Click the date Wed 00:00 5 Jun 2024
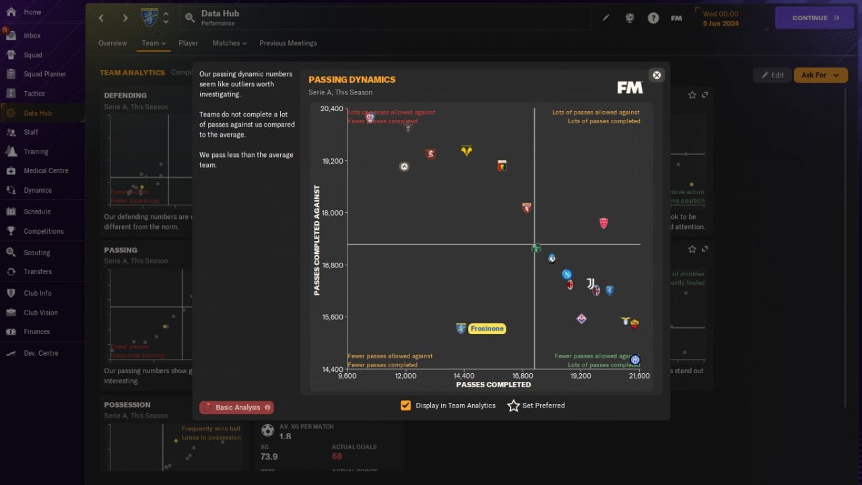The height and width of the screenshot is (485, 862). point(721,18)
